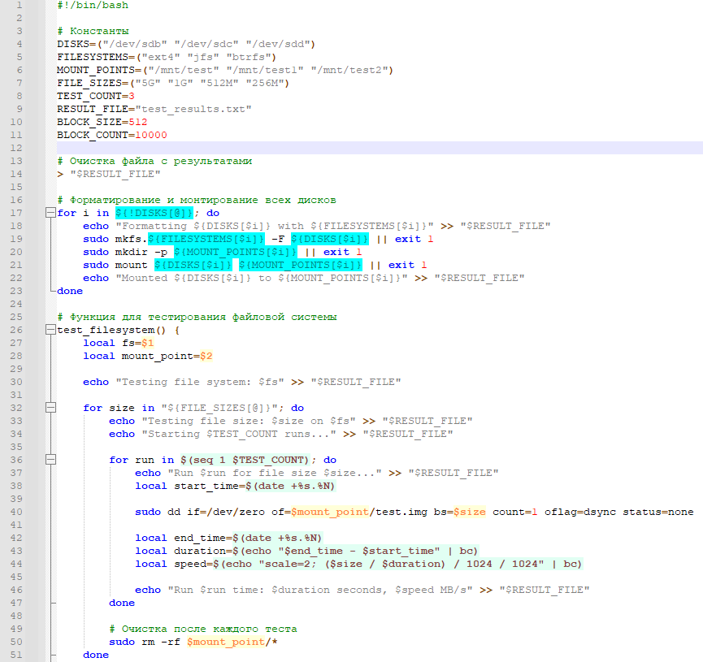The width and height of the screenshot is (703, 662).
Task: Click the '# Очистка после каждого теста' comment
Action: (x=203, y=629)
